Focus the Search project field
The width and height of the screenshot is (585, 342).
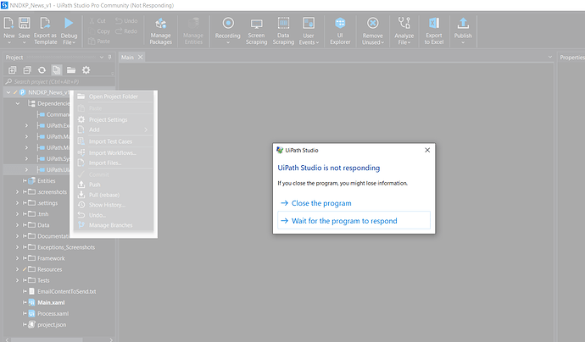pyautogui.click(x=59, y=81)
